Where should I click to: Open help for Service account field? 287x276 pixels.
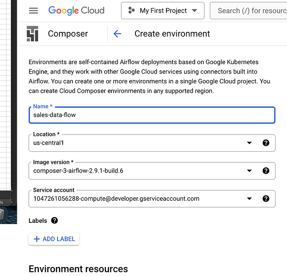tap(266, 199)
